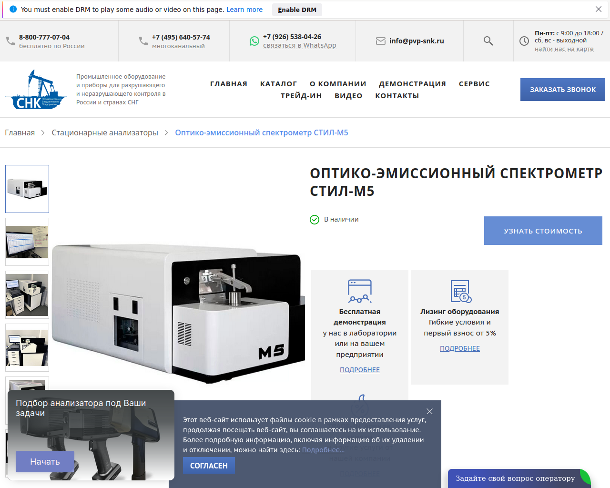This screenshot has width=610, height=488.
Task: Open the СЕРВИС menu item
Action: [474, 84]
